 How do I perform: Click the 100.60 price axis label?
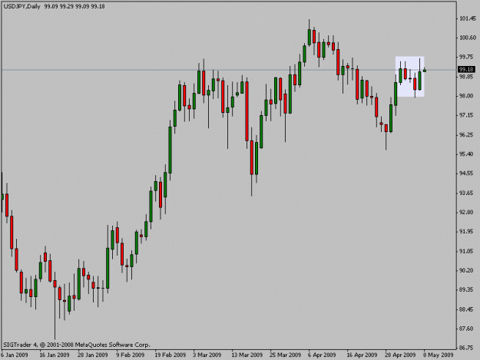[x=468, y=38]
